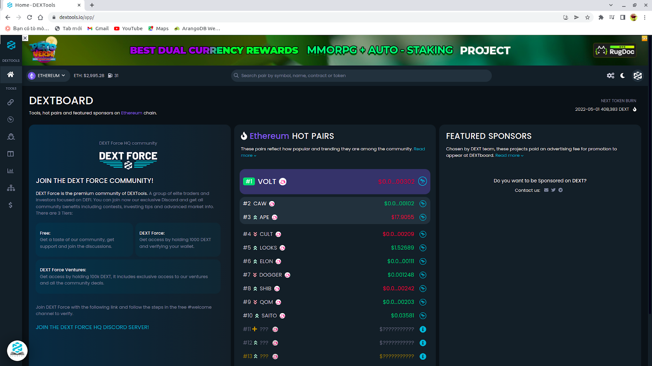
Task: Open the link tool icon in sidebar
Action: pos(11,102)
